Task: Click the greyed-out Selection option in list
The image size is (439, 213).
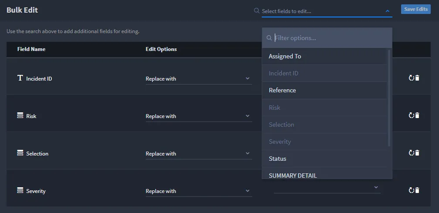Action: pyautogui.click(x=324, y=125)
